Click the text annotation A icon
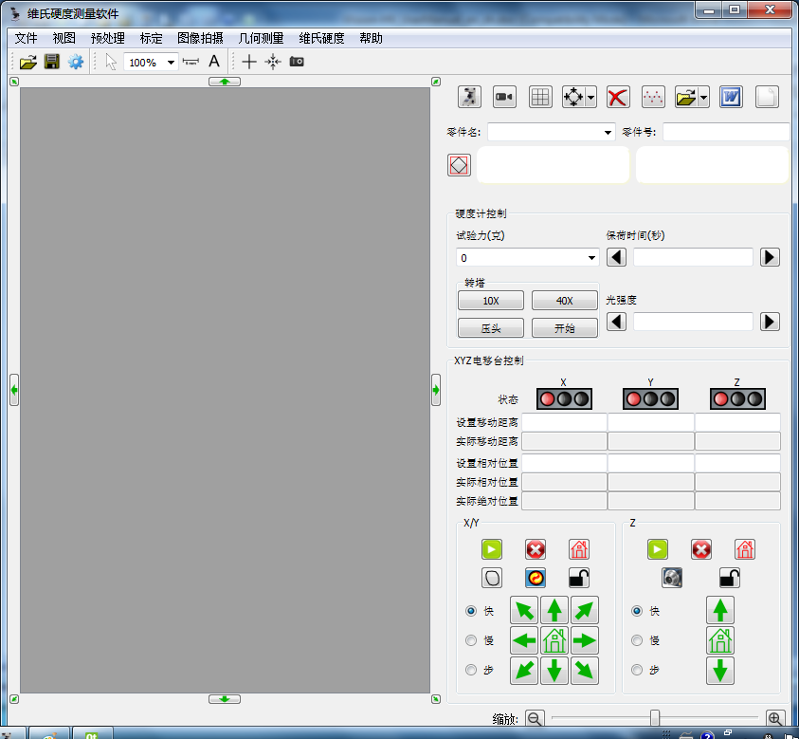Image resolution: width=799 pixels, height=739 pixels. 214,61
